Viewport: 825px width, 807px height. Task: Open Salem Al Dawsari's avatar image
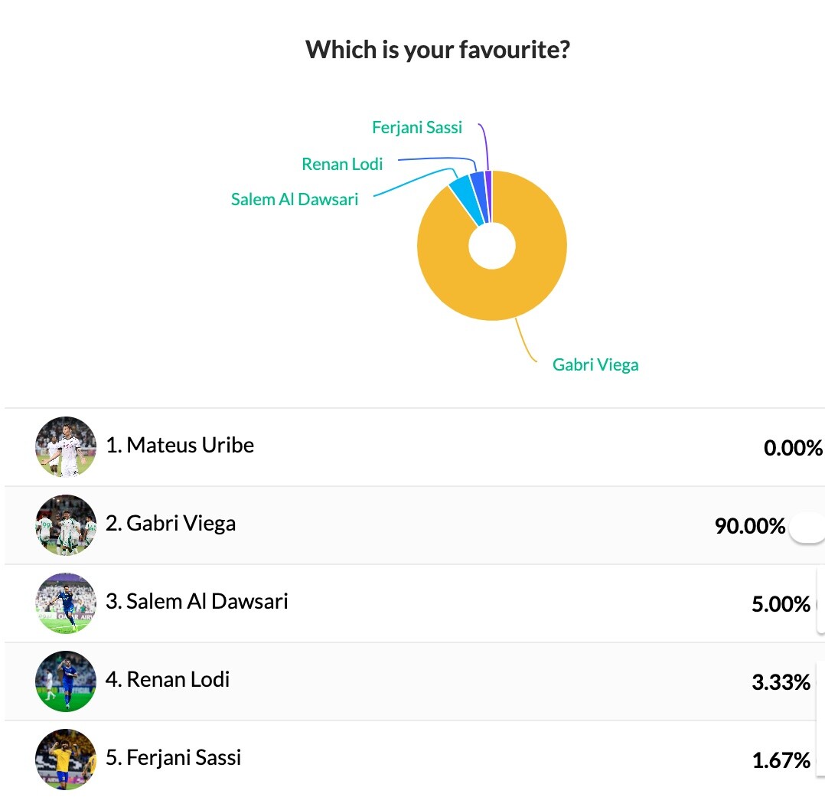66,603
